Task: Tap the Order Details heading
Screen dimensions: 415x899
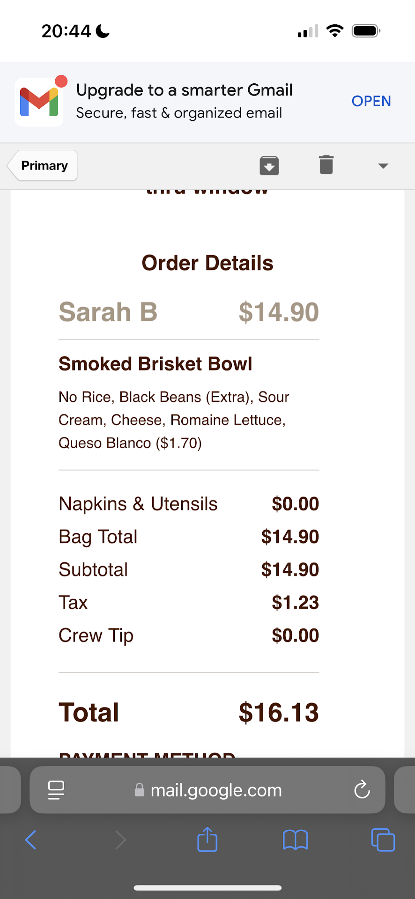Action: [207, 263]
